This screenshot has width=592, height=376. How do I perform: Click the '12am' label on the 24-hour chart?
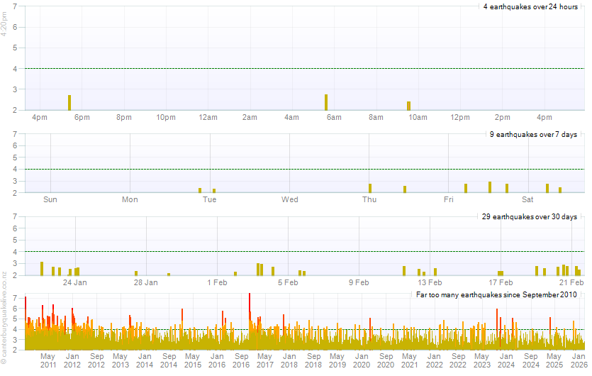208,117
